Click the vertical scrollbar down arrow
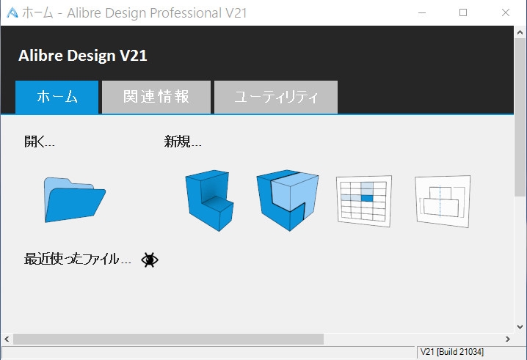This screenshot has height=360, width=527. click(520, 327)
